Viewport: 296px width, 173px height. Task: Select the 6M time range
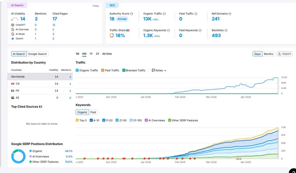click(84, 54)
